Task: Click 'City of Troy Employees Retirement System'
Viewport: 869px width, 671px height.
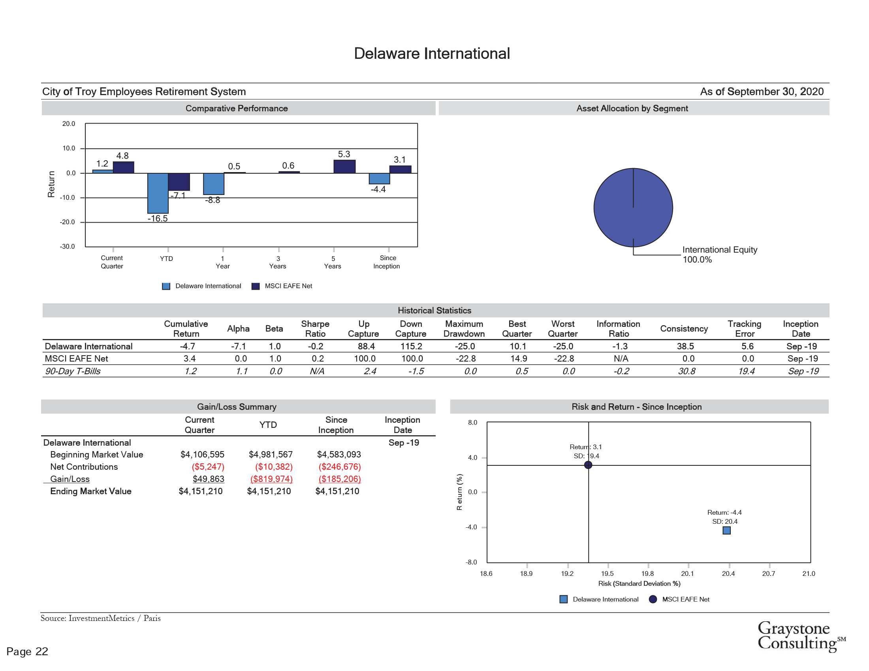Action: click(x=144, y=92)
